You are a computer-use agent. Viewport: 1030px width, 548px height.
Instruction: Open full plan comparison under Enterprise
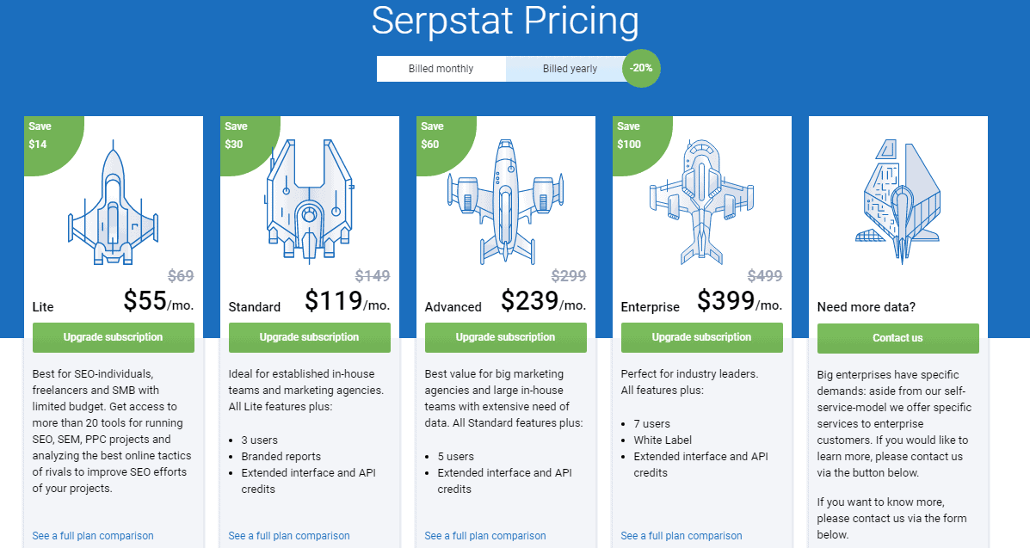coord(682,536)
